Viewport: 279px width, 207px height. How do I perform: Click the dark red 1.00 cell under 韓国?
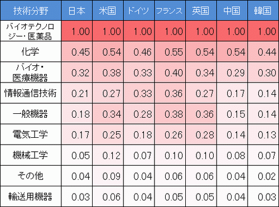(263, 31)
